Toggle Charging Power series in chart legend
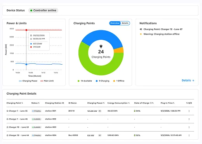202x144 pixels. pyautogui.click(x=28, y=81)
